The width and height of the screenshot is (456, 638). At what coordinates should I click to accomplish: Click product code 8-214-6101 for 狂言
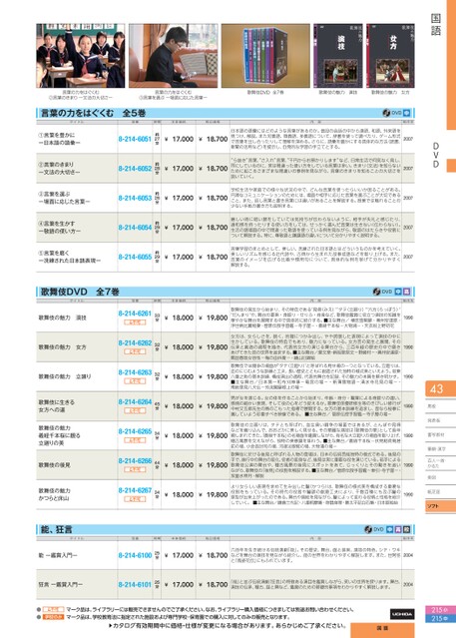click(x=135, y=585)
